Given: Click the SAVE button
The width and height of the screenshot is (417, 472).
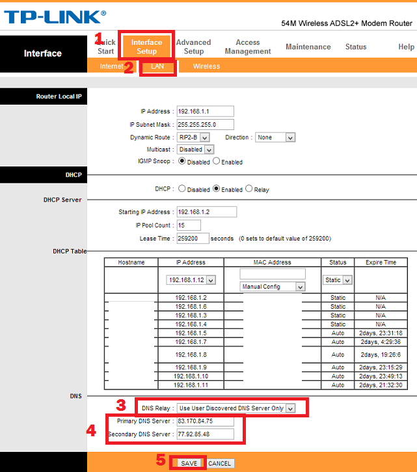Looking at the screenshot, I should point(189,464).
